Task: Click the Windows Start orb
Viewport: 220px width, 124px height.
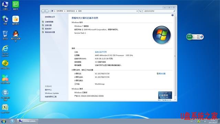Action: (3, 121)
